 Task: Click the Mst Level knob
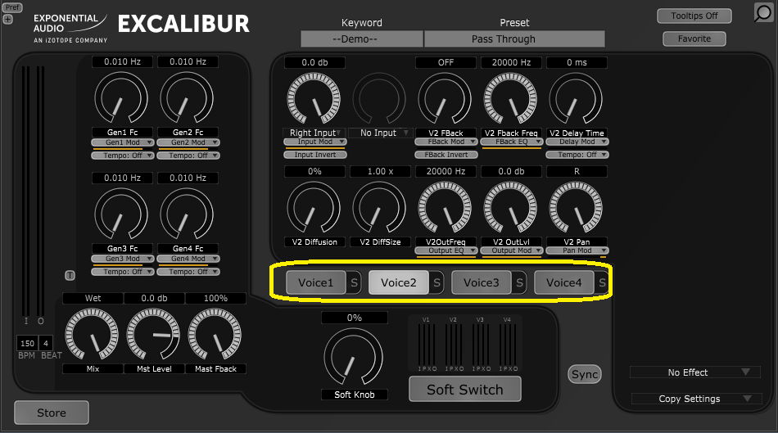pos(153,335)
